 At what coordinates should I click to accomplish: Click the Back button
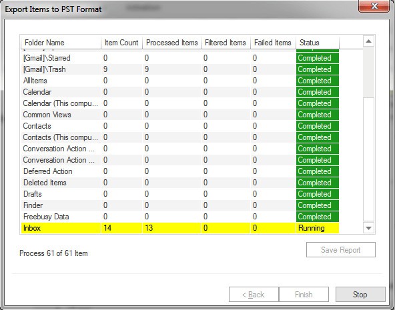pos(254,294)
